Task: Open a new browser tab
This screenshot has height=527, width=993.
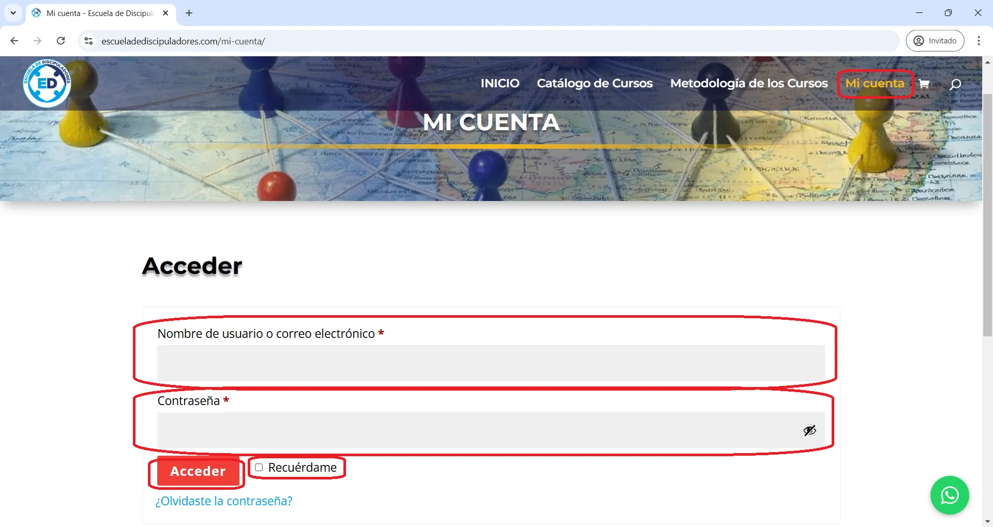Action: [x=189, y=13]
